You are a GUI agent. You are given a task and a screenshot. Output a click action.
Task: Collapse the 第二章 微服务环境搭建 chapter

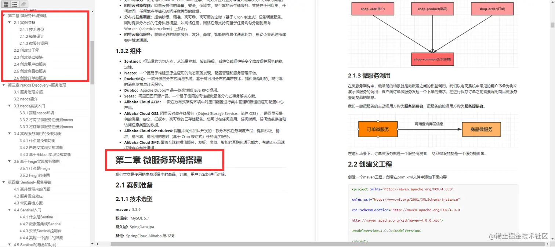[x=4, y=15]
